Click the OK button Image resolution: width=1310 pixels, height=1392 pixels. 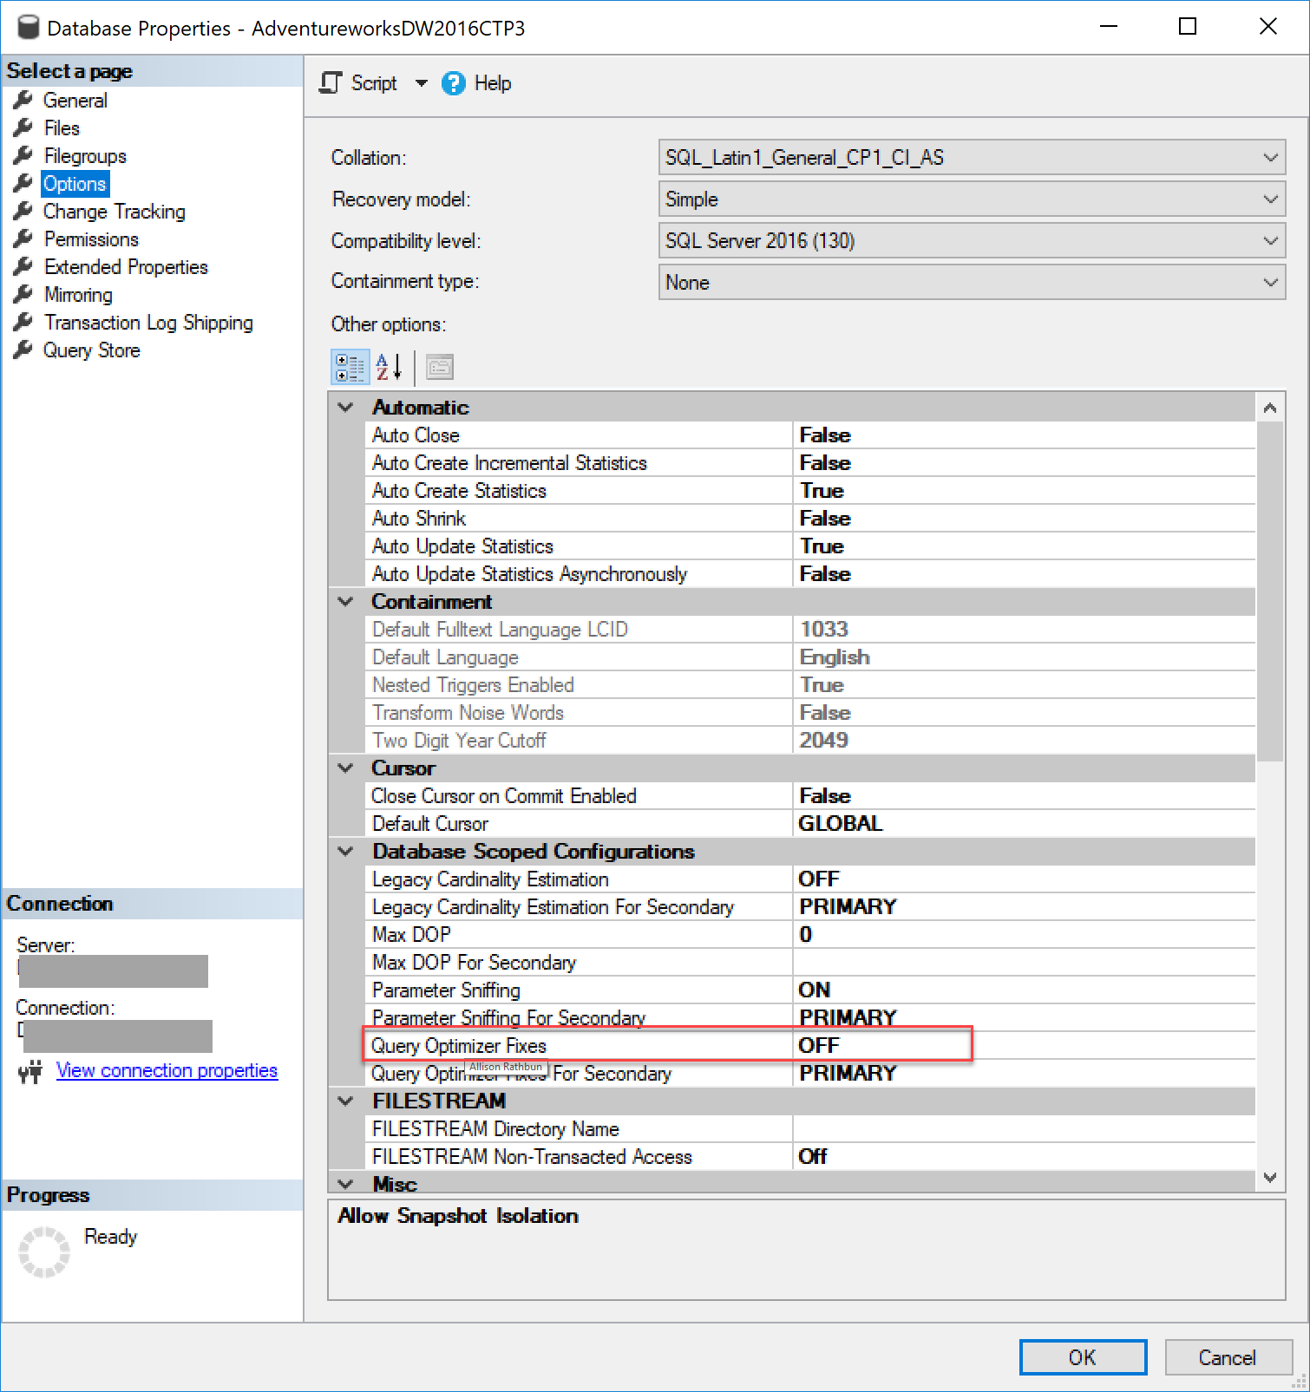(1082, 1357)
